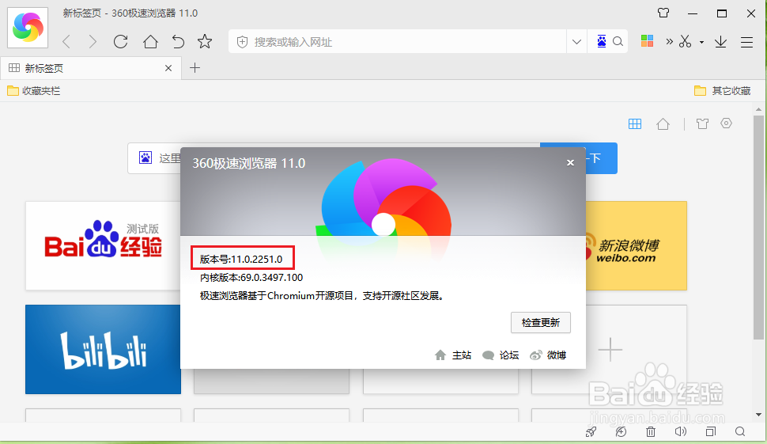Open zoom magnifier in status bar
The width and height of the screenshot is (767, 444).
[x=740, y=432]
